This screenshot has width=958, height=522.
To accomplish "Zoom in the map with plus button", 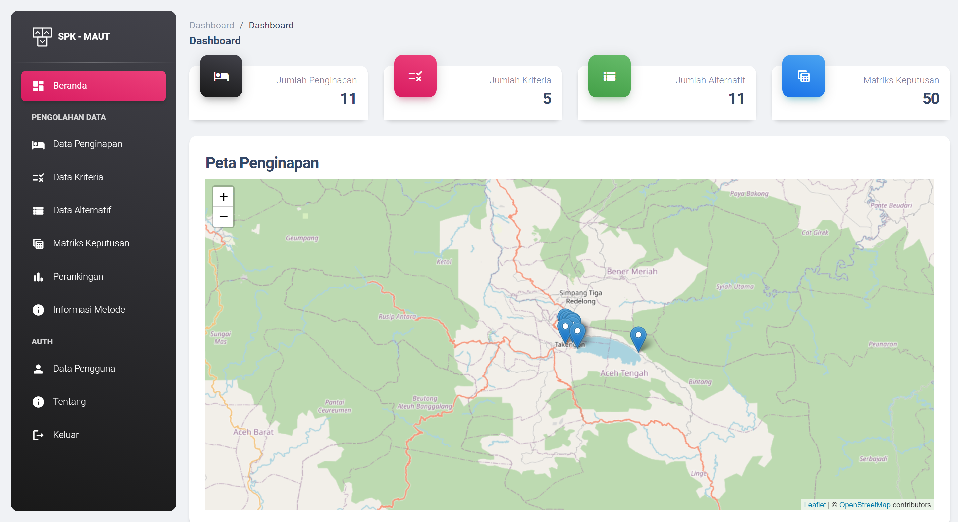I will coord(223,197).
